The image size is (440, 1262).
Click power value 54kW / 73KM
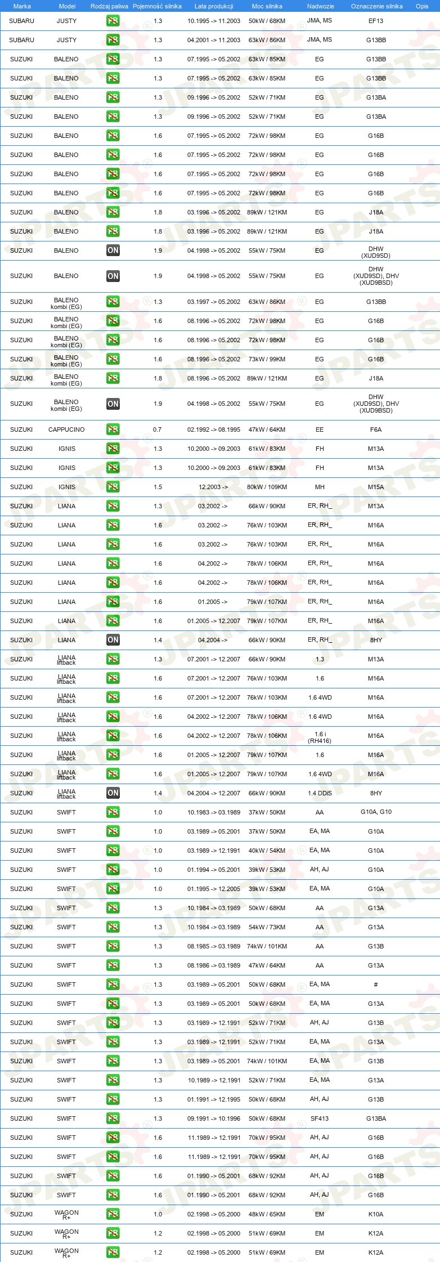coord(267,927)
